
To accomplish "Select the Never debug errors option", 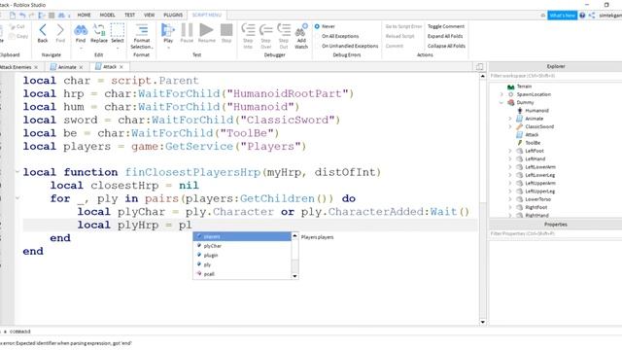I will click(x=317, y=26).
